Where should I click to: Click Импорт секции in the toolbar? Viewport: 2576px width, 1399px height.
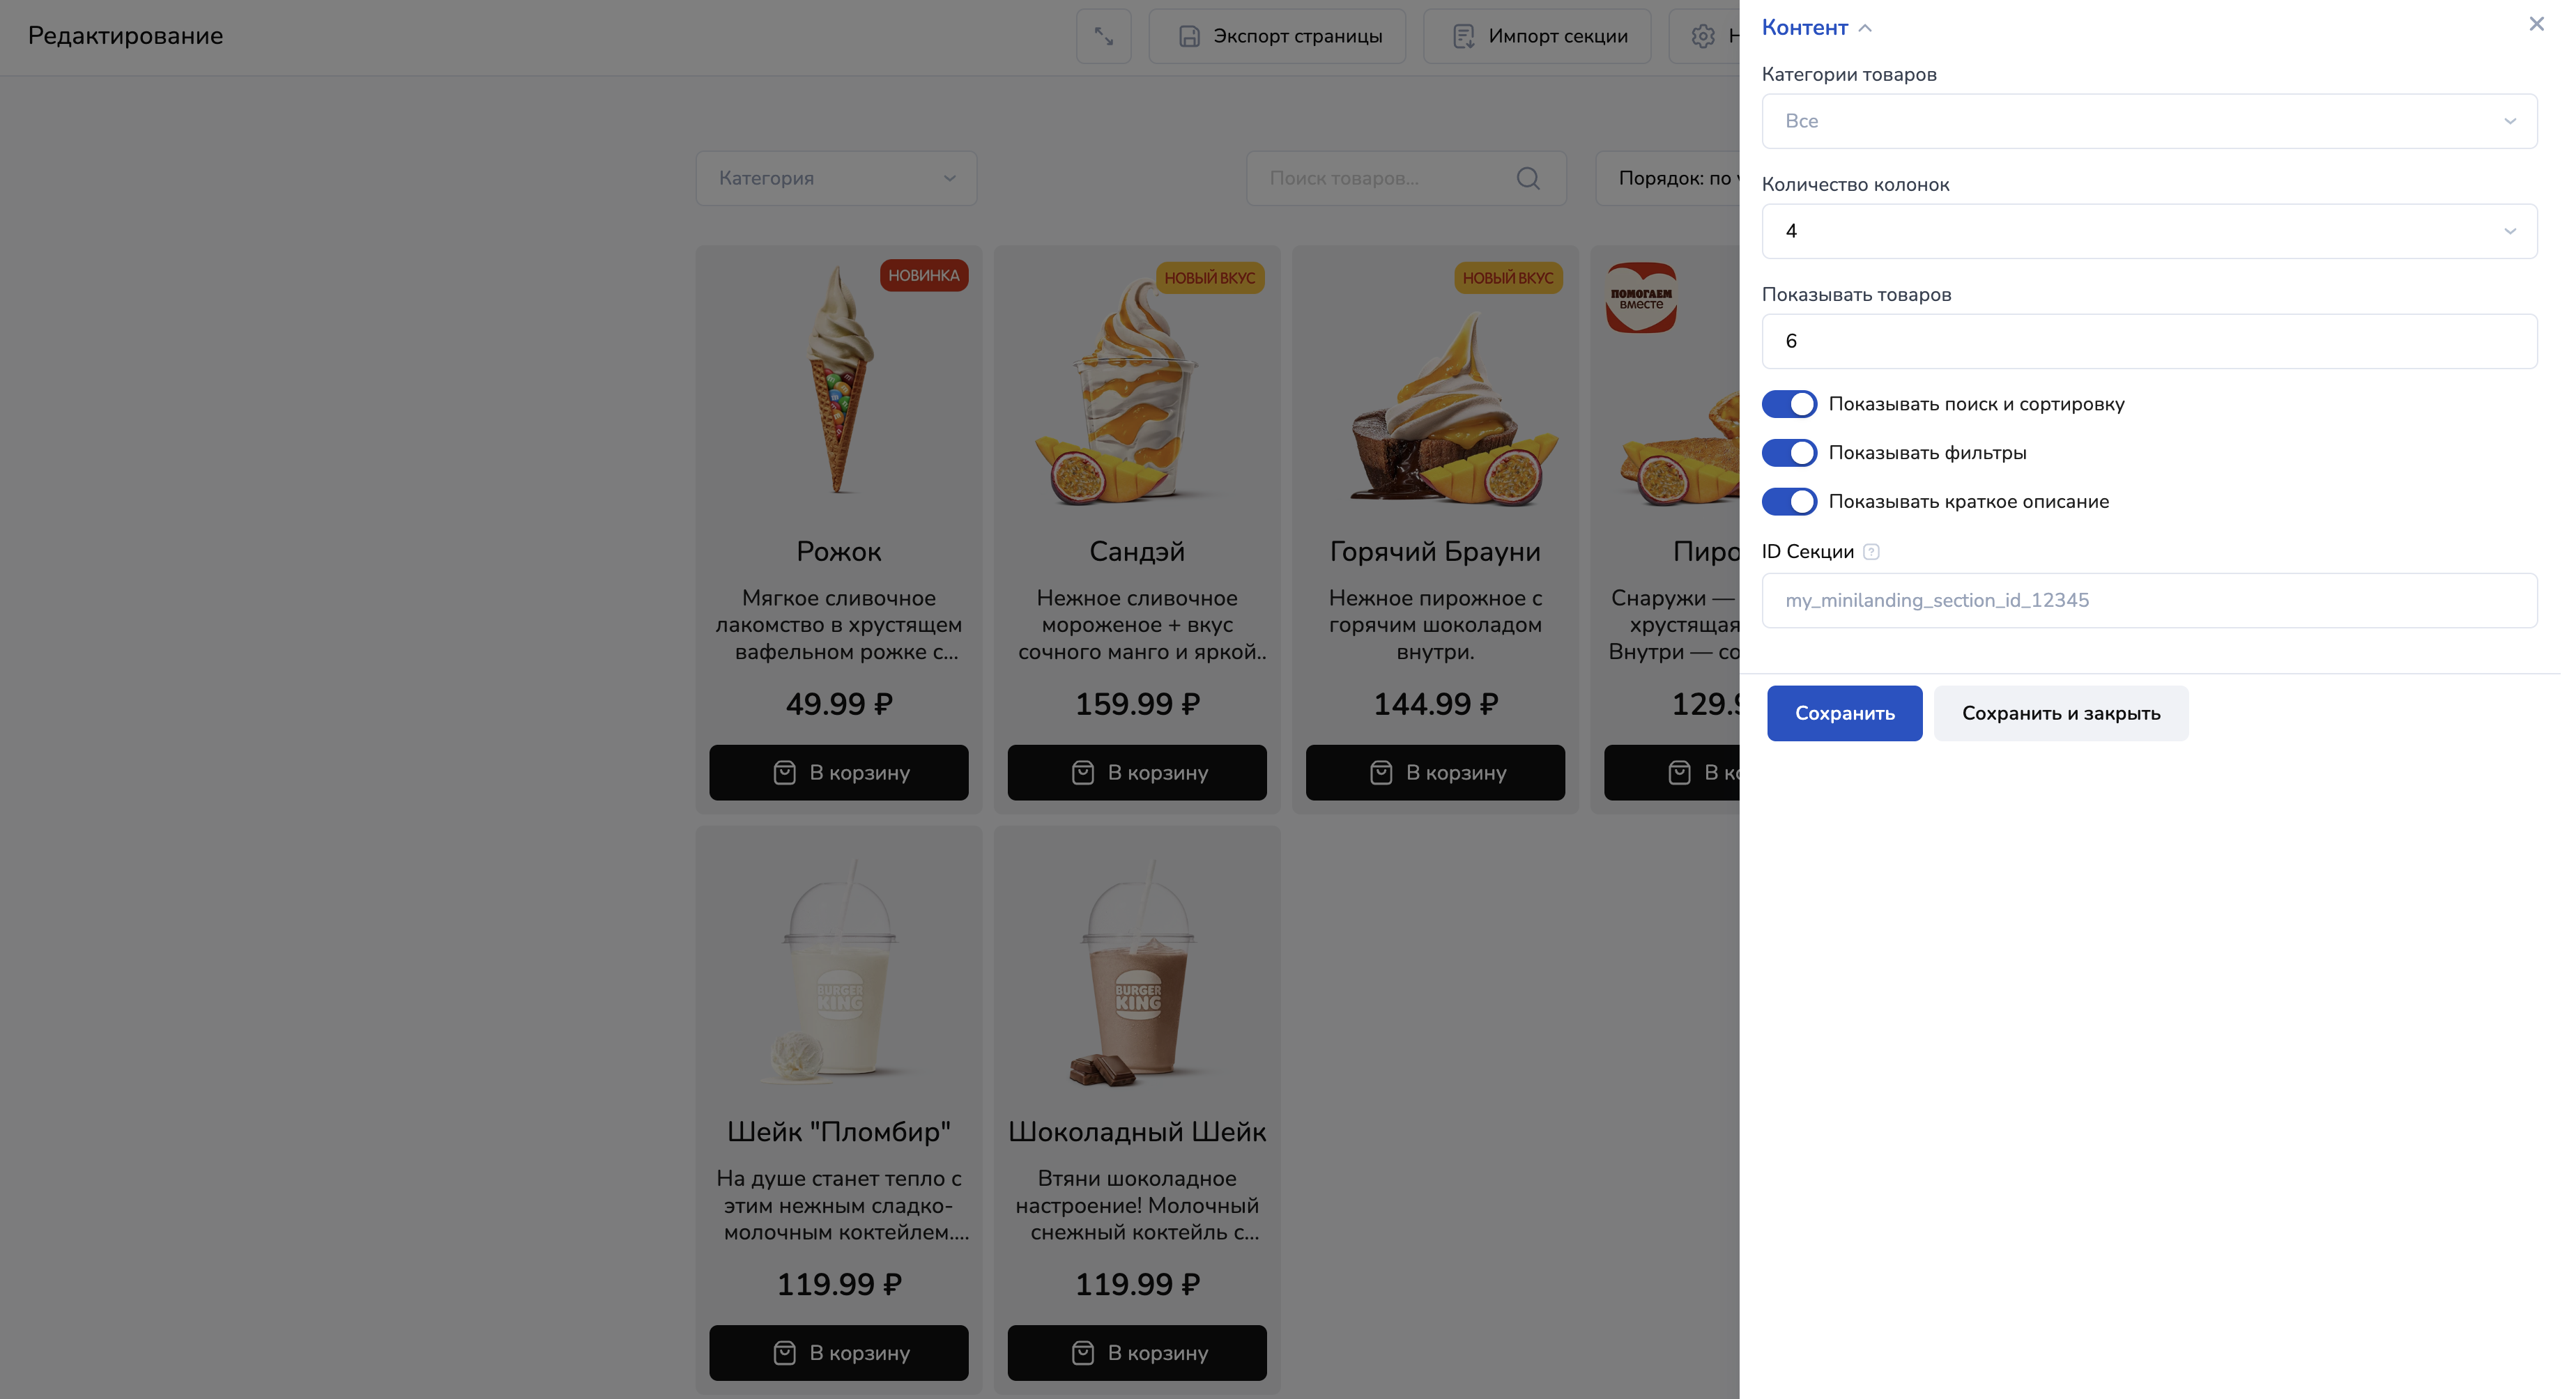pos(1537,36)
